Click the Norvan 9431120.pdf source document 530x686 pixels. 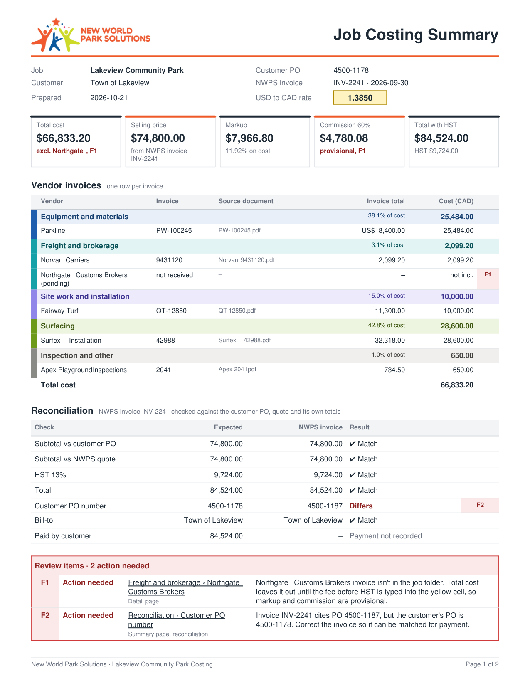click(x=247, y=260)
